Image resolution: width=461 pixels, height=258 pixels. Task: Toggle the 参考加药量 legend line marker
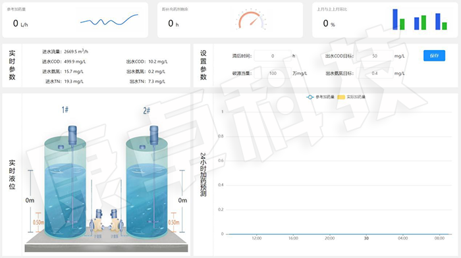coord(310,97)
